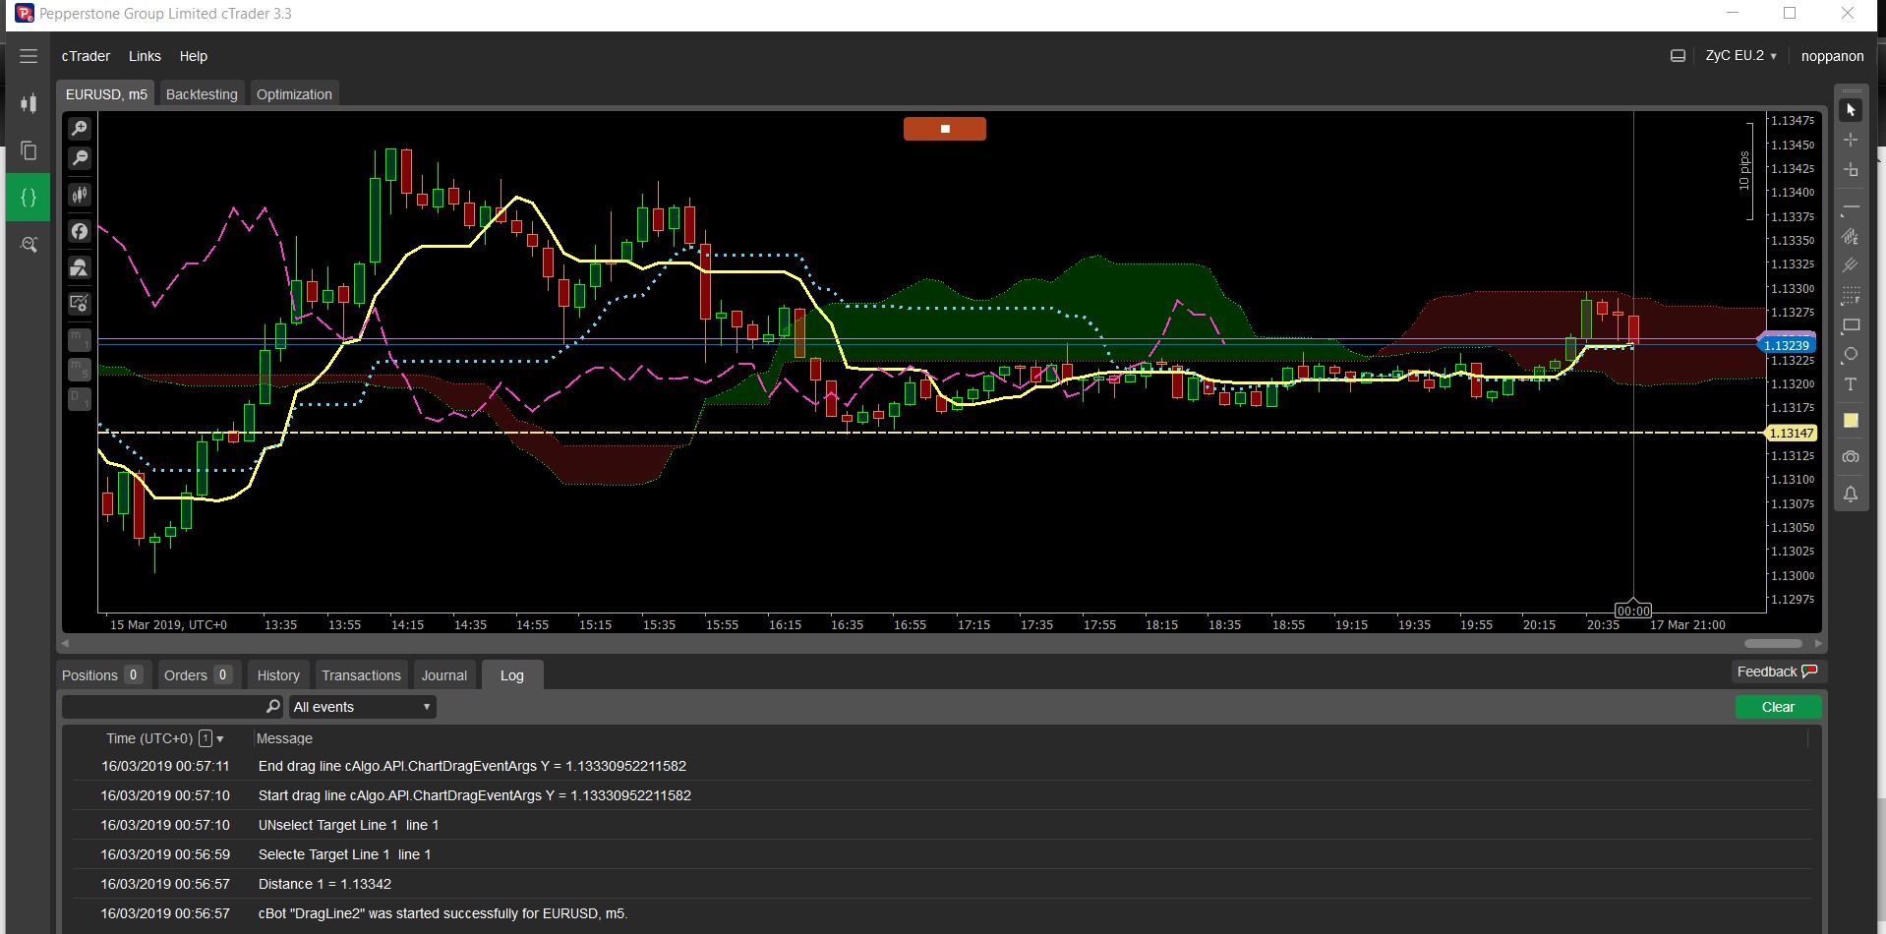Pick the yellow drawing color swatch

(x=1851, y=421)
